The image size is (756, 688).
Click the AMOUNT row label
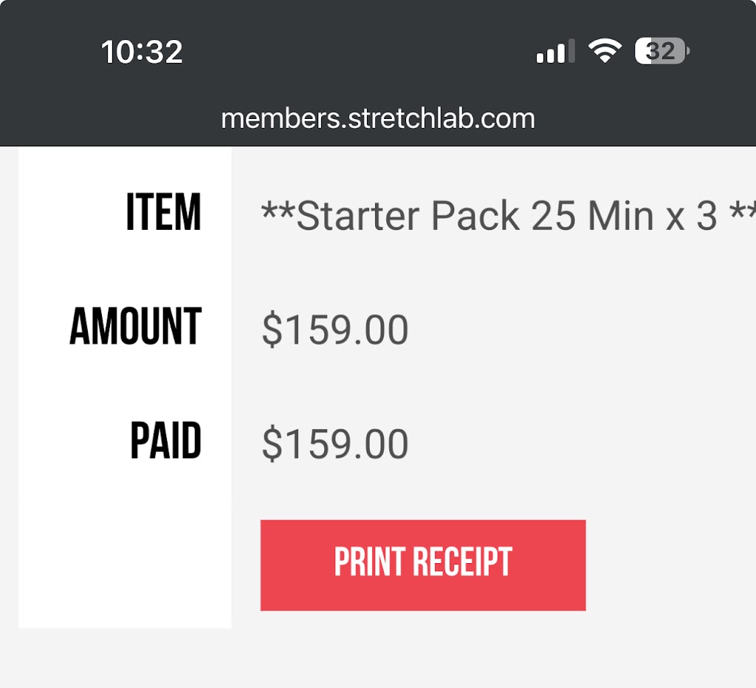tap(136, 327)
